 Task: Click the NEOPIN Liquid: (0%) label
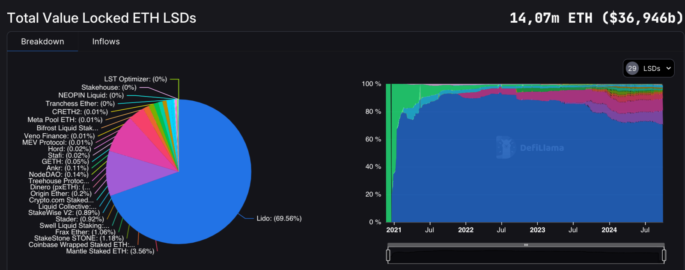(91, 95)
